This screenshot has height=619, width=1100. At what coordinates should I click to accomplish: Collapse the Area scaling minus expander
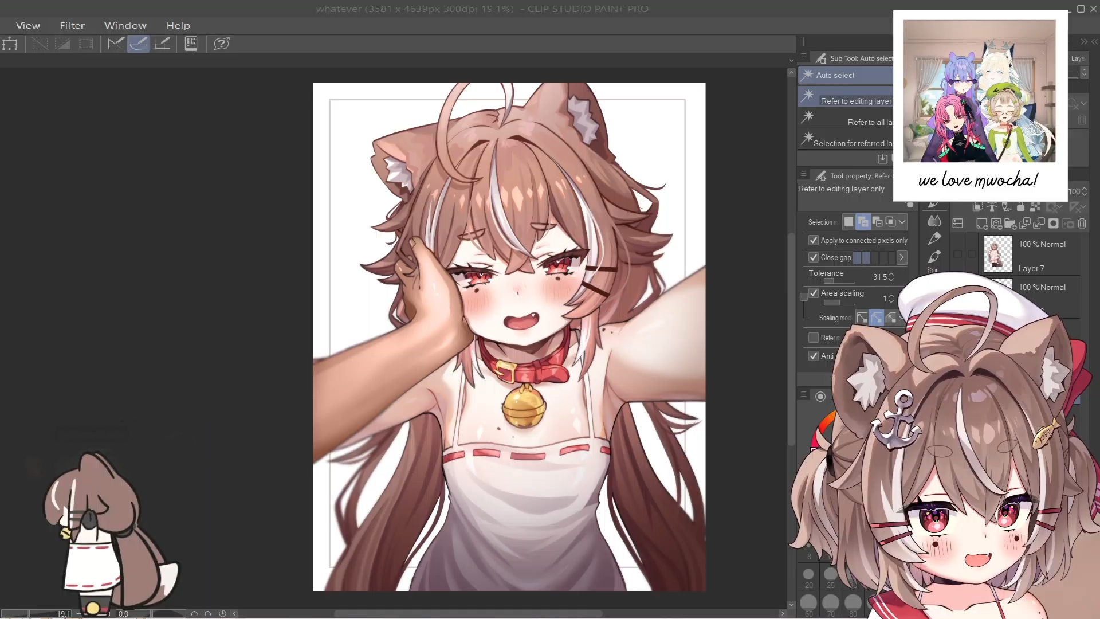tap(804, 297)
